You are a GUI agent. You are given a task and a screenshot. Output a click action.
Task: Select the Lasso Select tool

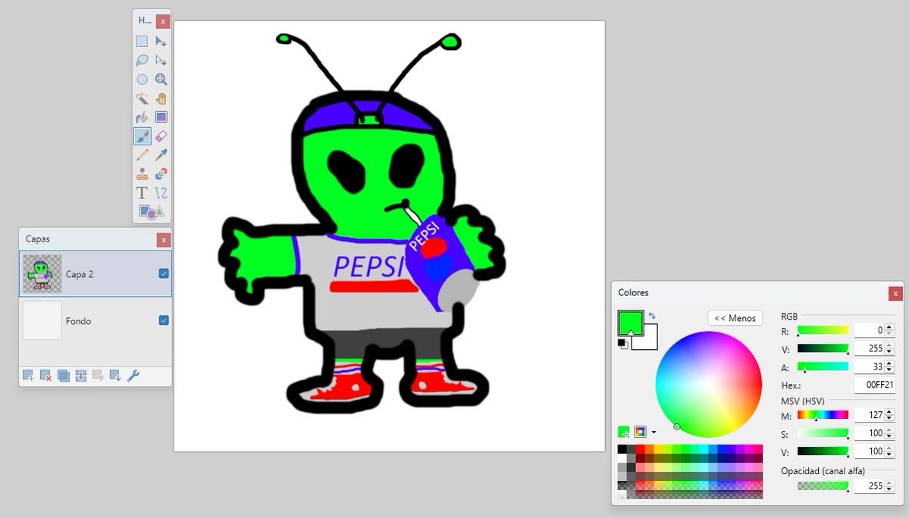[142, 60]
